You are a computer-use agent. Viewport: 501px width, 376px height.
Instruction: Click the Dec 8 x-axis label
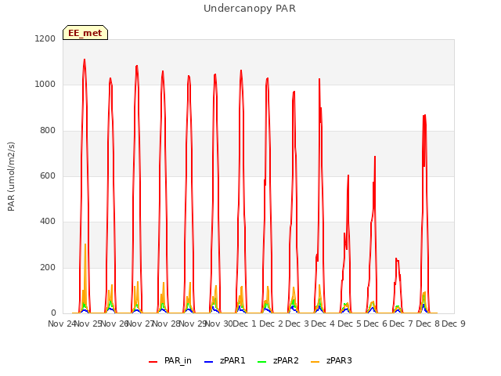(x=427, y=324)
